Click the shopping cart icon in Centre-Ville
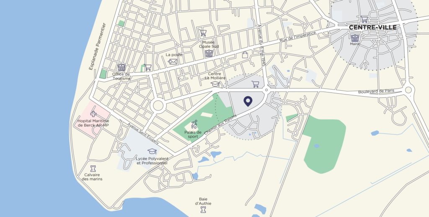Viewport: 429px width, 217px height. click(364, 19)
